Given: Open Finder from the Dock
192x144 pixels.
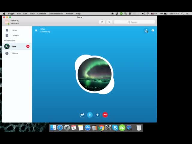Looking at the screenshot, I should 53,128.
